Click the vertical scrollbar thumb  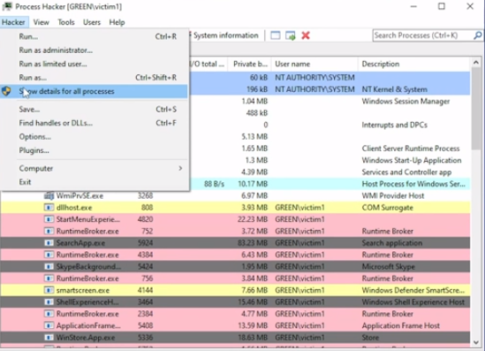pyautogui.click(x=476, y=109)
